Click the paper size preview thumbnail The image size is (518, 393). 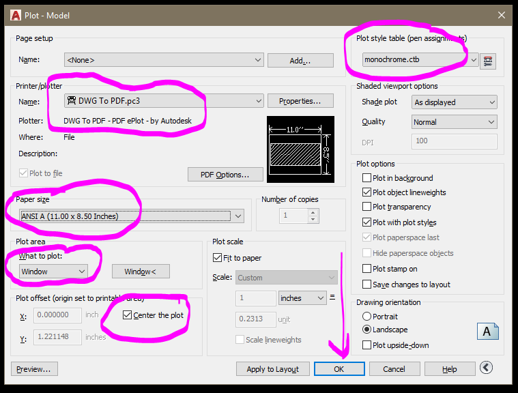(x=300, y=149)
